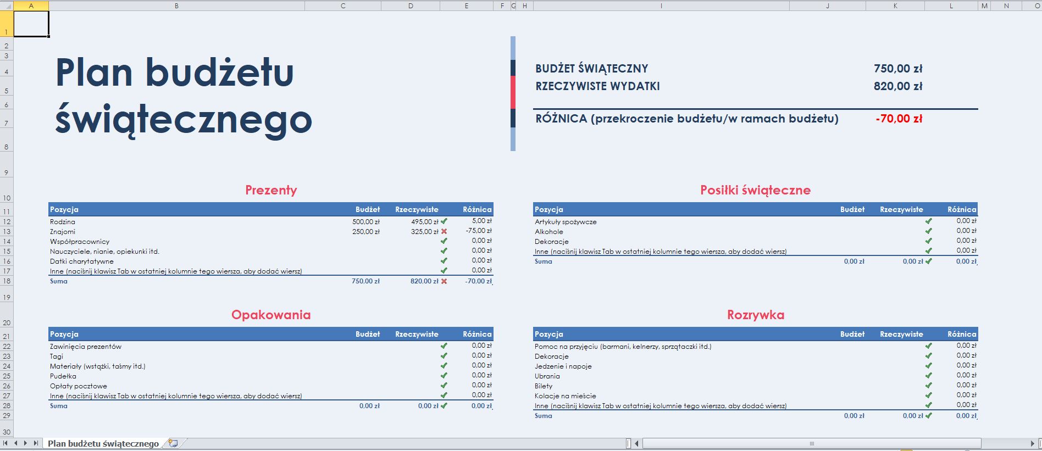Jump to the first sheet with navigation arrow
This screenshot has height=451, width=1042.
6,443
